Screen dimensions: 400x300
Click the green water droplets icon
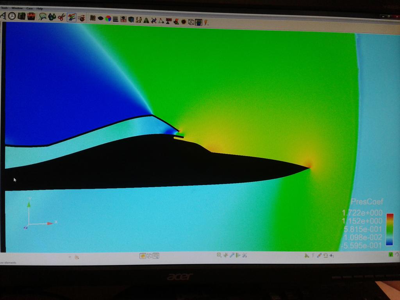click(x=52, y=17)
